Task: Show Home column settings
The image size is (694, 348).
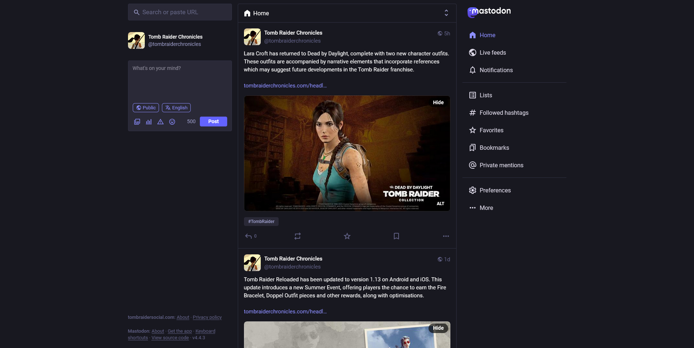Action: point(446,13)
